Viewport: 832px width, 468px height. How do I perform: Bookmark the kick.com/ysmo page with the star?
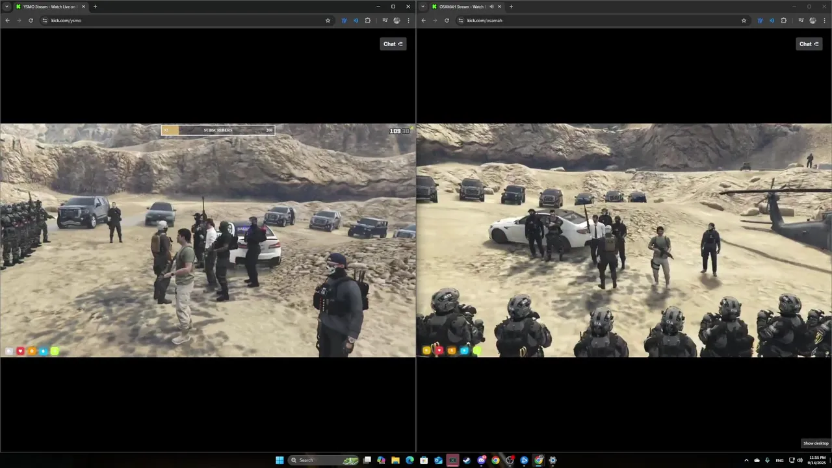328,20
